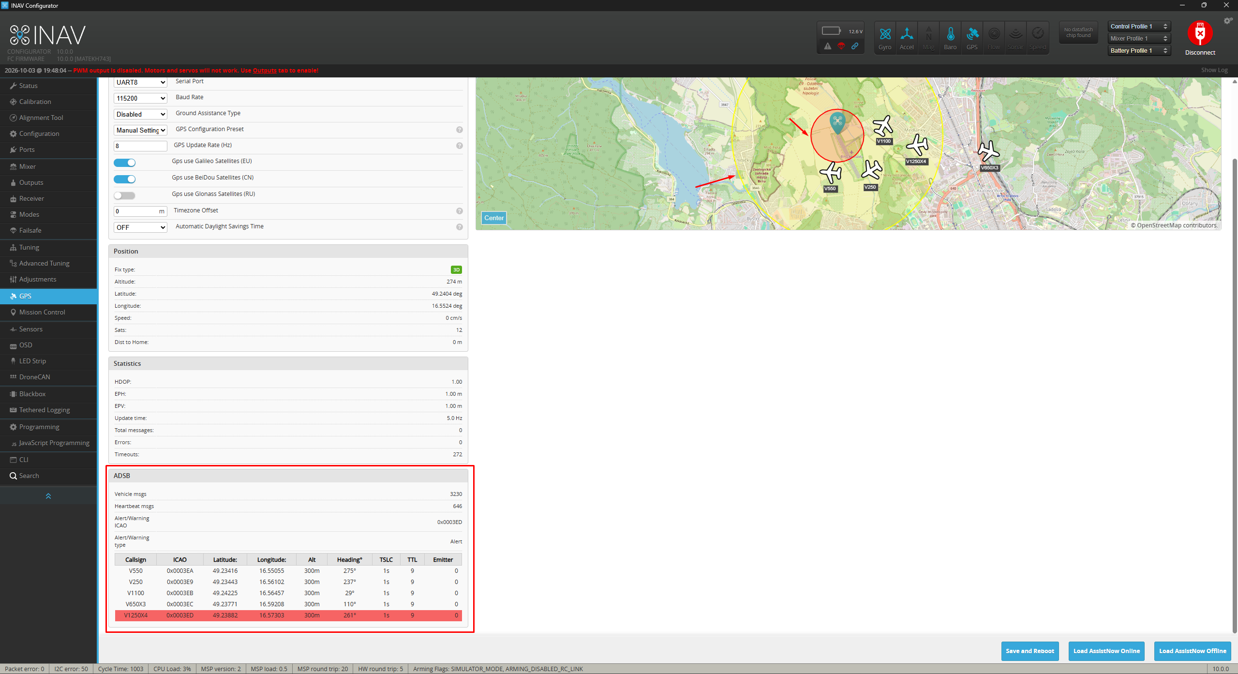Screen dimensions: 1238x674
Task: Click the GPS Update Rate input field
Action: coord(140,146)
